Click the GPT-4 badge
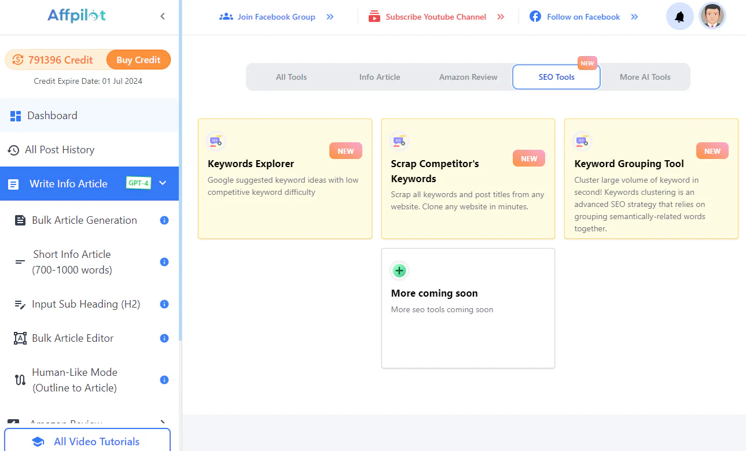Screen dimensions: 746x451 coord(139,183)
